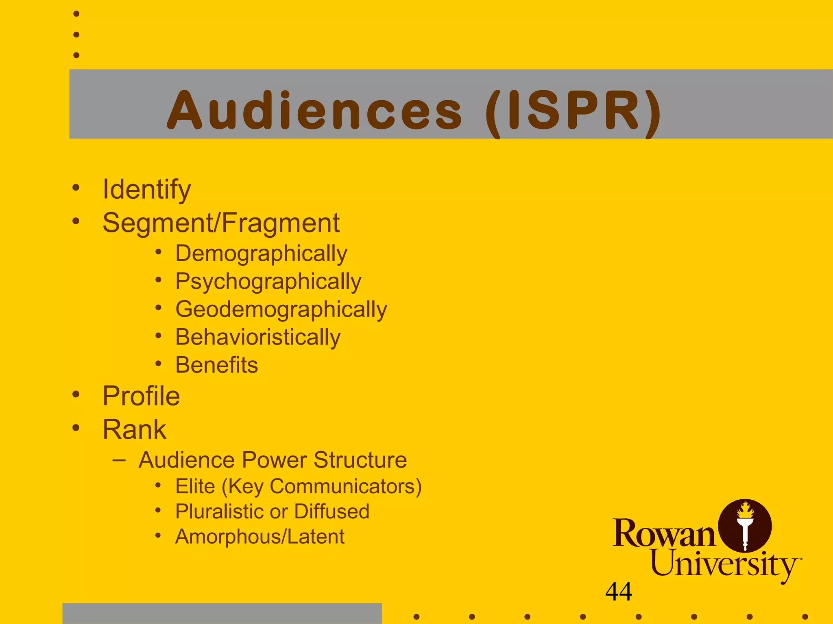Click 'Elite (Key Communicators)' item
The height and width of the screenshot is (624, 833).
(299, 487)
